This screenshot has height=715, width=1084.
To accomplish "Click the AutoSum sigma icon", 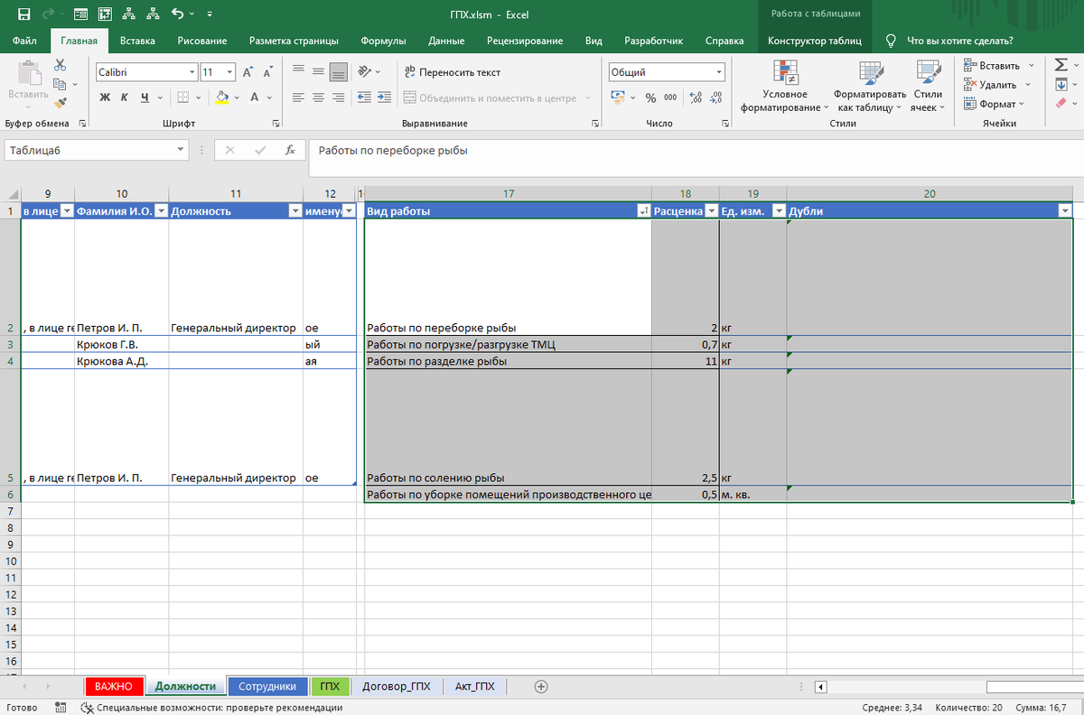I will (1061, 65).
